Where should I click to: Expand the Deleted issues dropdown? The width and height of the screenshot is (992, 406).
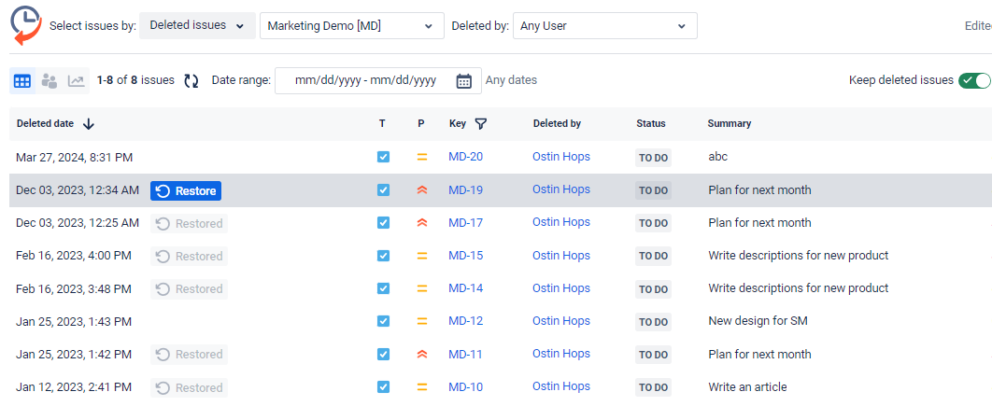[197, 25]
